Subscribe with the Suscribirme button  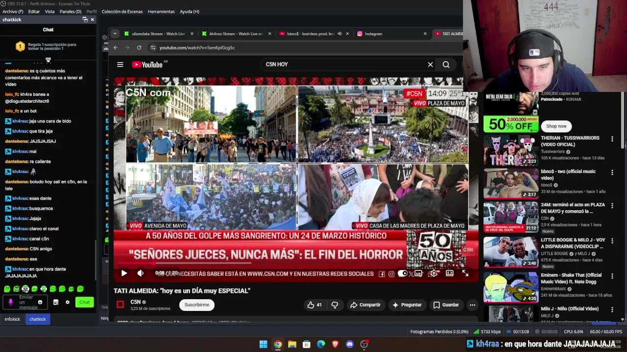tap(197, 305)
